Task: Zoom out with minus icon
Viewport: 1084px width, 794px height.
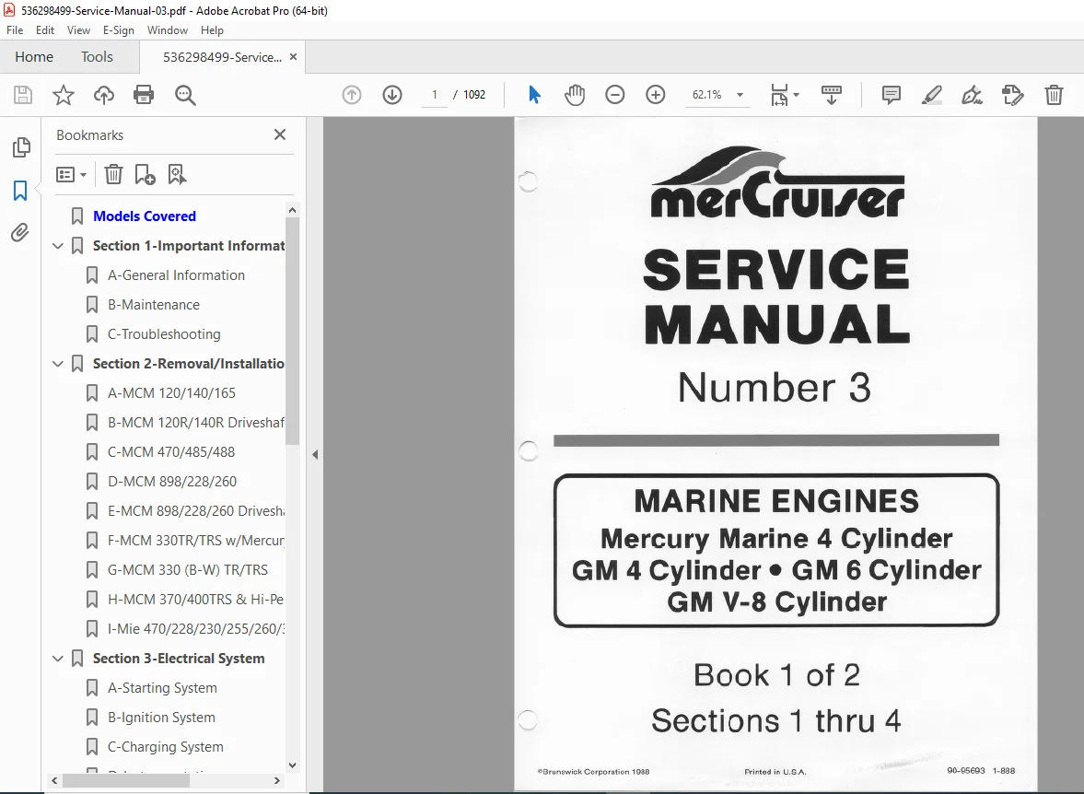Action: tap(614, 95)
